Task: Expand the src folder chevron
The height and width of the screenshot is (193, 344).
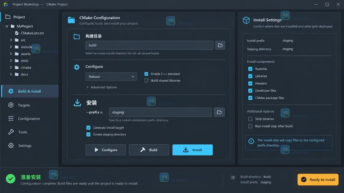Action: 11,40
